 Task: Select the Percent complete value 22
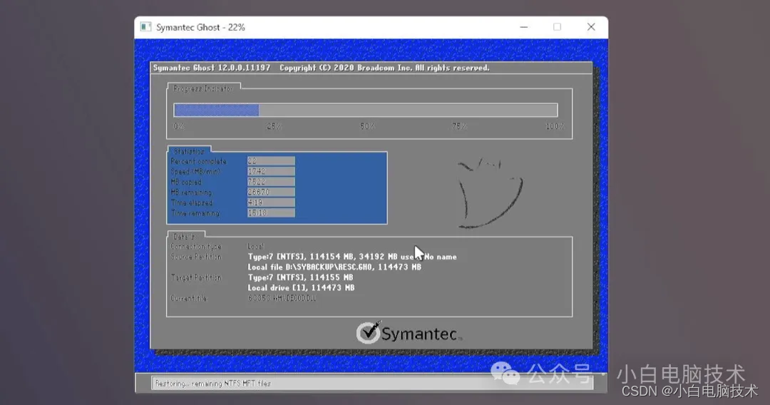271,161
